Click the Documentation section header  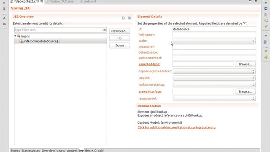pyautogui.click(x=149, y=106)
